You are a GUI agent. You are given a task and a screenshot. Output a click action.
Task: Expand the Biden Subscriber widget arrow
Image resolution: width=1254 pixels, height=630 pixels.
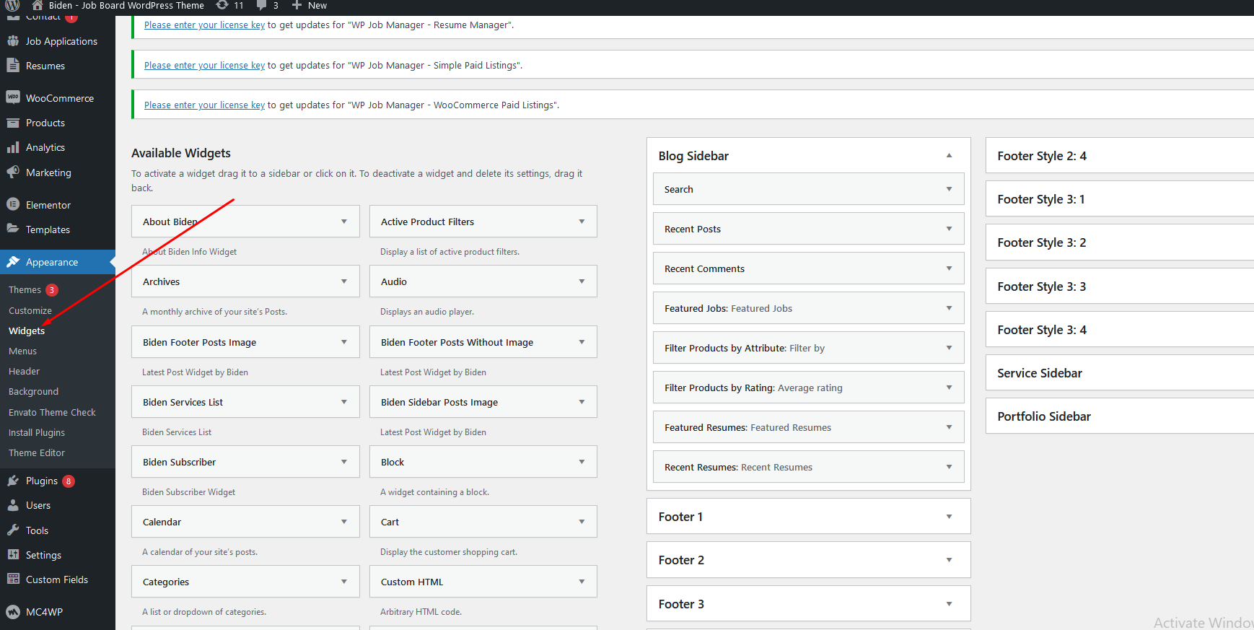(344, 462)
